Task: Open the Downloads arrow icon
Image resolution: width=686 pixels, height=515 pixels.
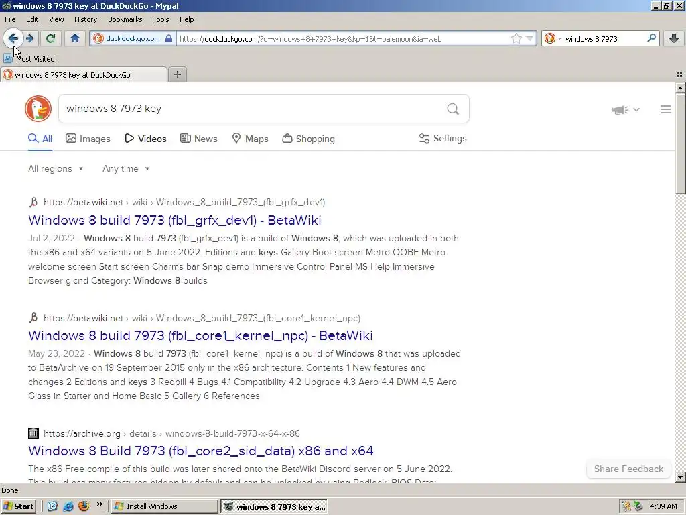Action: (x=674, y=38)
